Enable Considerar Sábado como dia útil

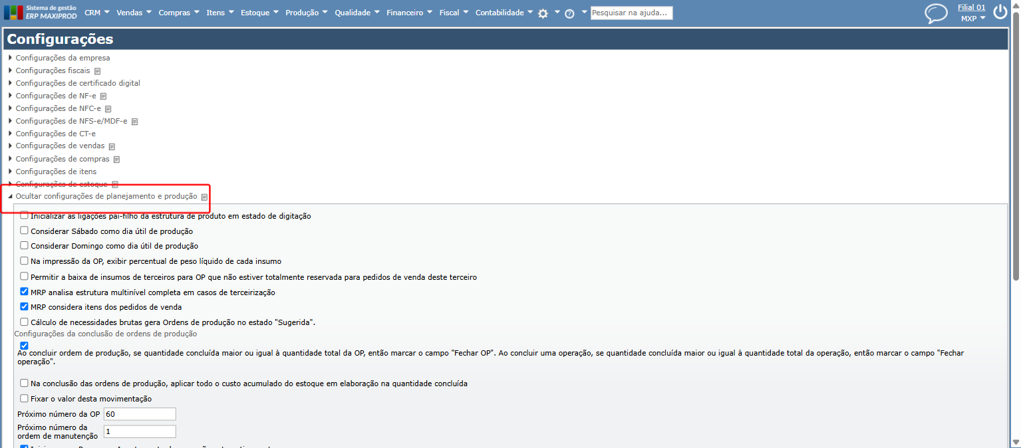(x=25, y=231)
